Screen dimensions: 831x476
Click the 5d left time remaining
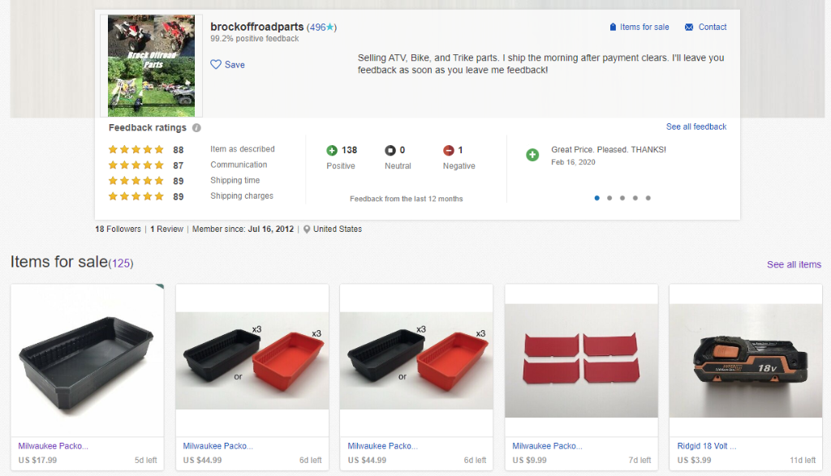coord(146,460)
